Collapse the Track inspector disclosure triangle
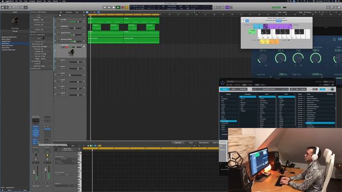 click(32, 35)
